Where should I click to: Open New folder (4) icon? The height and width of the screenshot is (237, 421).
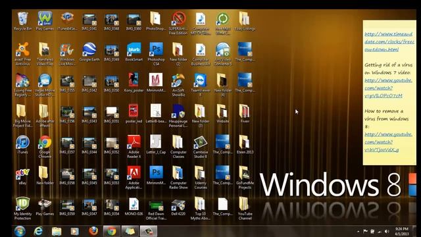pyautogui.click(x=222, y=85)
